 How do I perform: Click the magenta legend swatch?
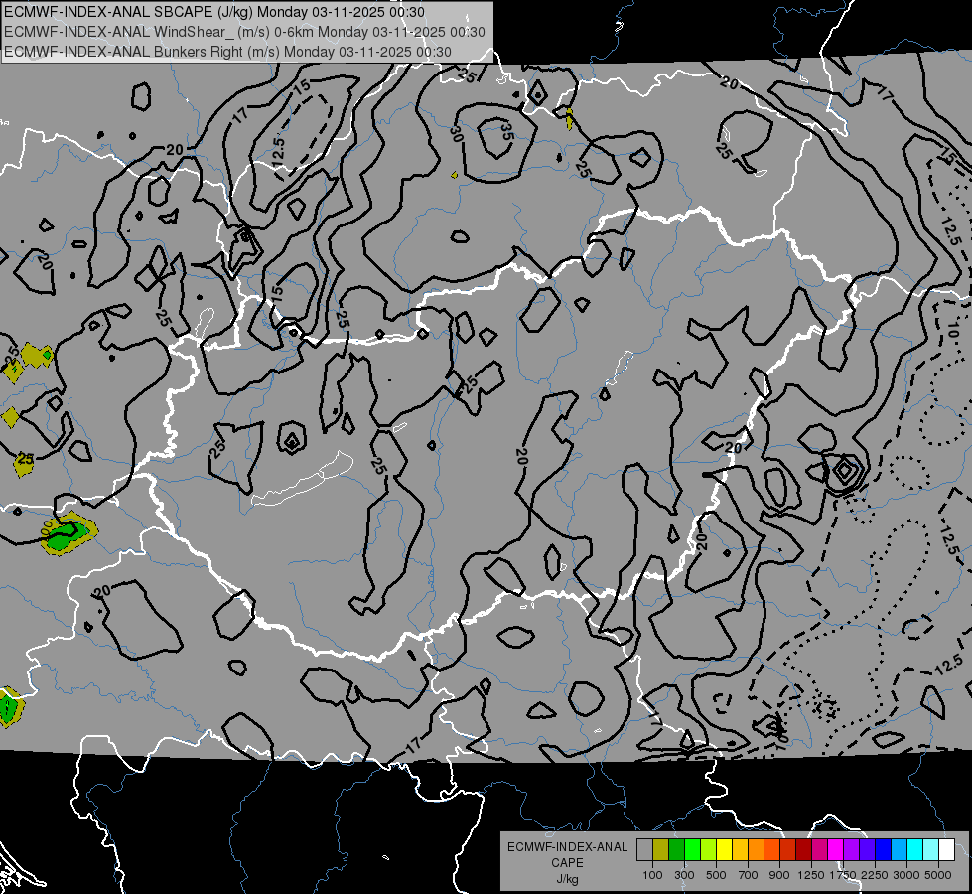[x=835, y=850]
